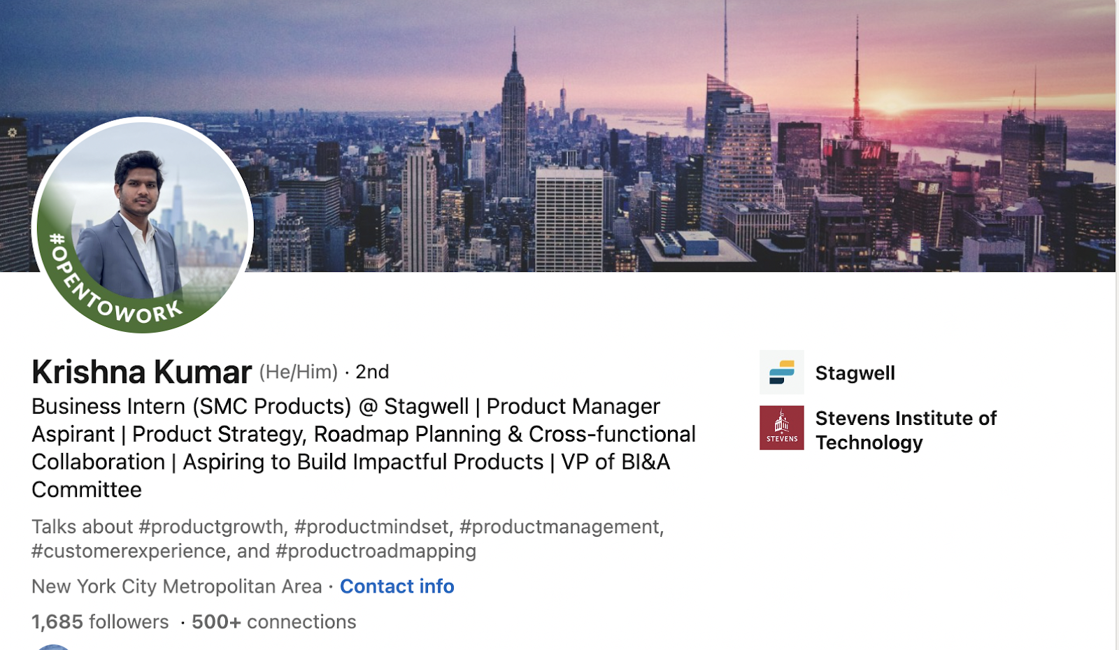This screenshot has width=1119, height=650.
Task: Click the #productmindset hashtag
Action: coord(373,527)
